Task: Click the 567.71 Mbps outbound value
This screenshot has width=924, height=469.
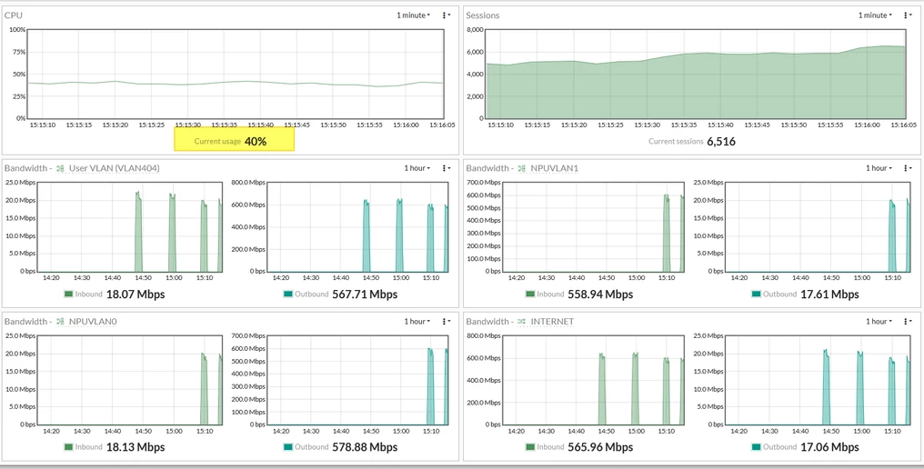Action: pyautogui.click(x=365, y=294)
